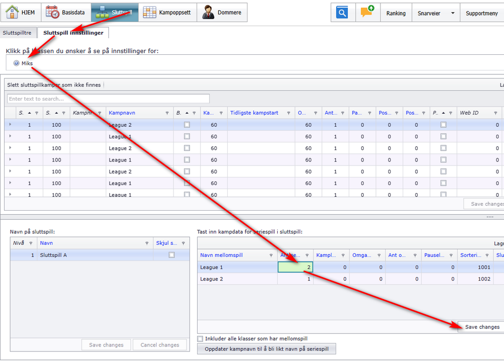The height and width of the screenshot is (362, 504).
Task: Click the blue magnifier search icon
Action: click(343, 13)
